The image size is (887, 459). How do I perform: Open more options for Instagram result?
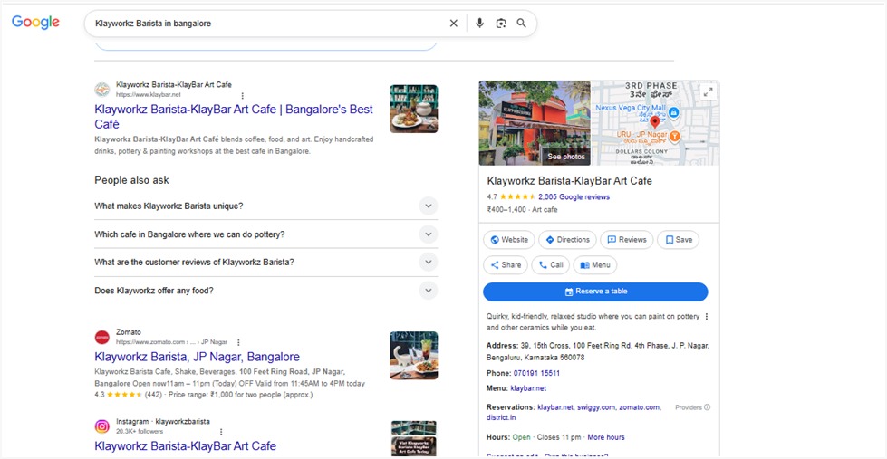click(x=221, y=431)
